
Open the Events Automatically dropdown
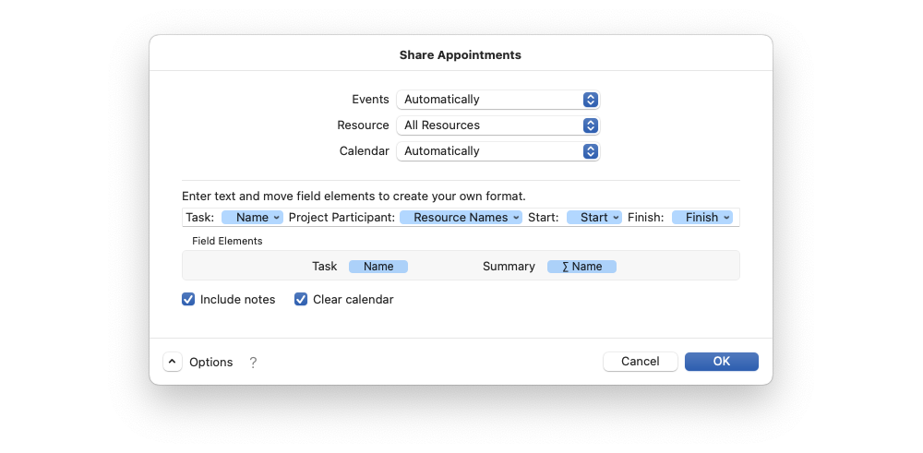(498, 100)
